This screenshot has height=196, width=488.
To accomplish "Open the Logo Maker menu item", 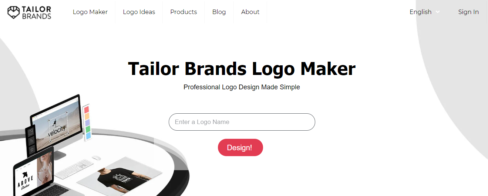I will click(x=90, y=12).
